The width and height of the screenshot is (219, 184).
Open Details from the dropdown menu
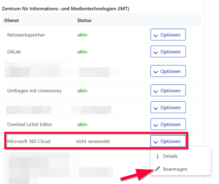coord(170,156)
